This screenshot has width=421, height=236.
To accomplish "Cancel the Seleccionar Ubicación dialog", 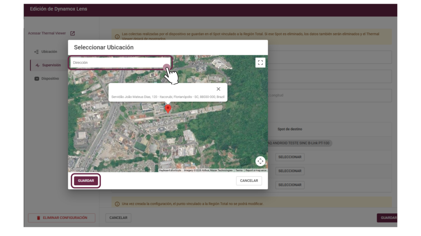I will [x=249, y=181].
